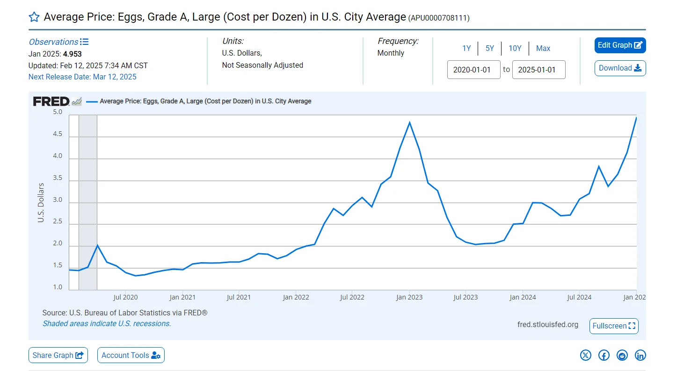
Task: Click the fred.stlouisfed.org text
Action: [548, 324]
